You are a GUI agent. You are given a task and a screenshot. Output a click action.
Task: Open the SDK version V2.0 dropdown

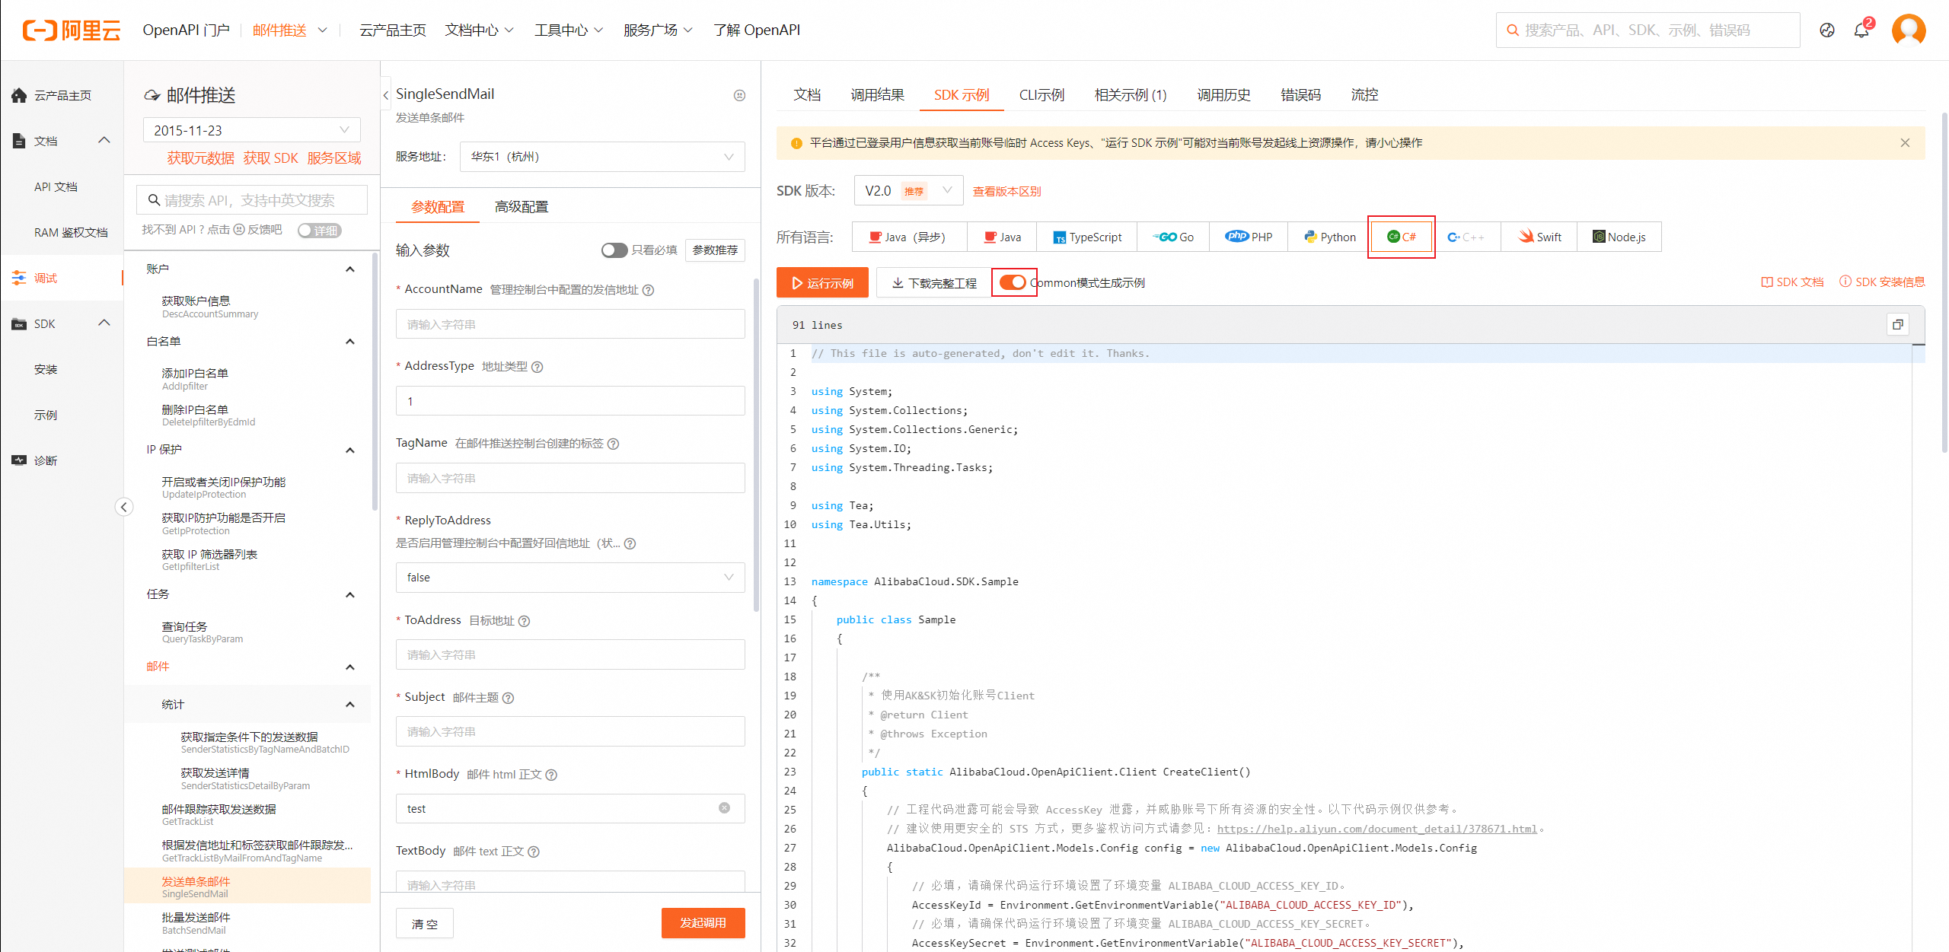tap(908, 191)
